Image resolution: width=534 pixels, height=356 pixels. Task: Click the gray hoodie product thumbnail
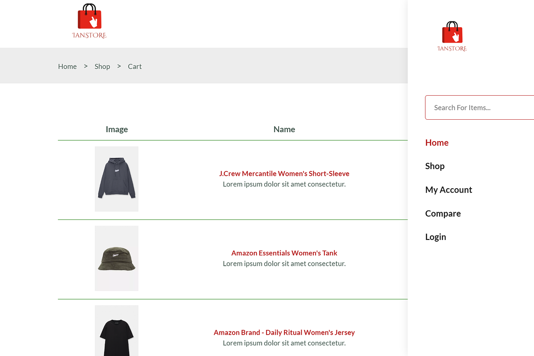(117, 179)
